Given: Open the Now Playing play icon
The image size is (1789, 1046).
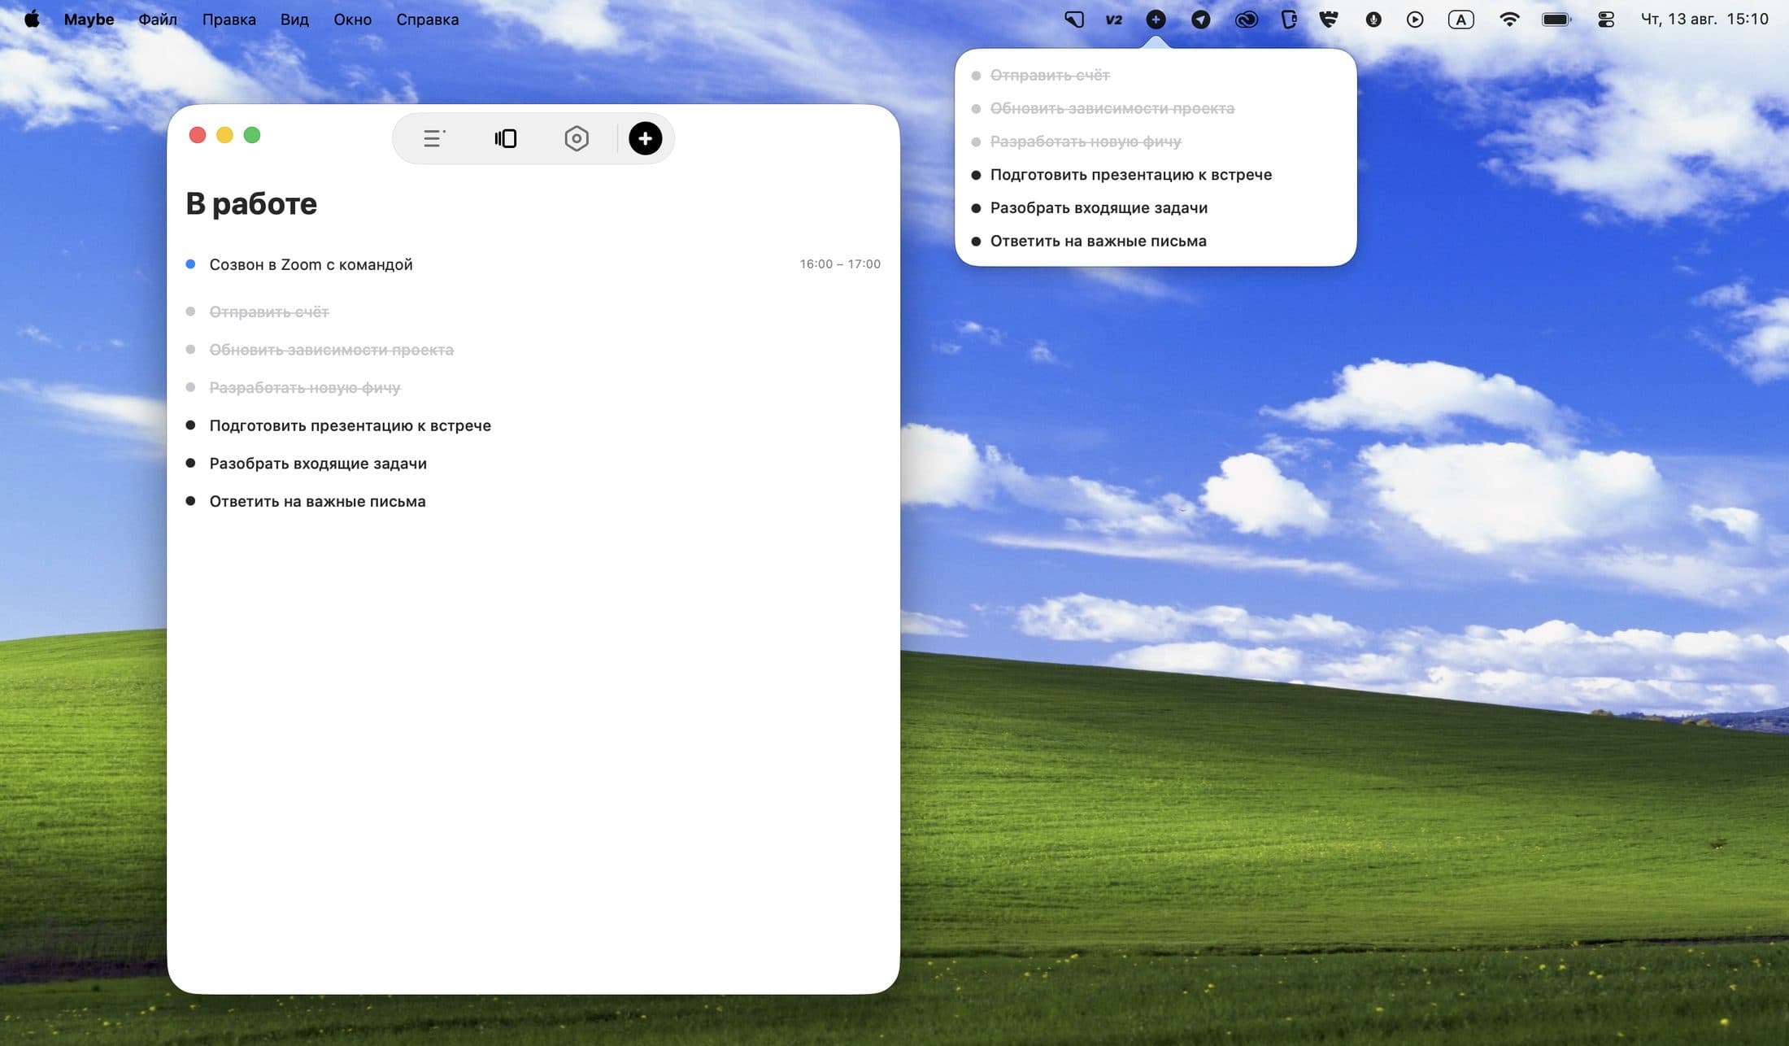Looking at the screenshot, I should coord(1415,20).
